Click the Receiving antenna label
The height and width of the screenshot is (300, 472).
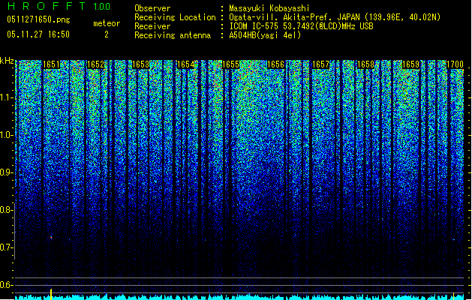click(173, 35)
